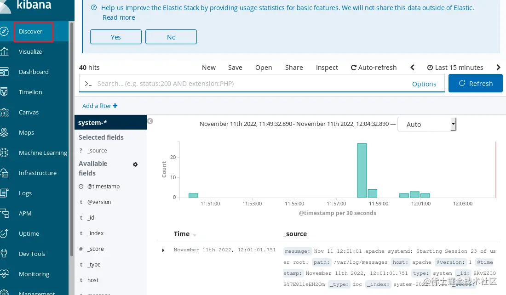Open the Last 15 minutes time picker
The image size is (506, 295).
click(x=455, y=68)
